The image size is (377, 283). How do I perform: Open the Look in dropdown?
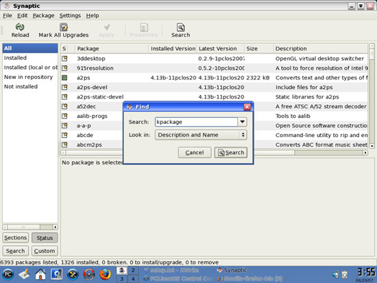coord(201,135)
